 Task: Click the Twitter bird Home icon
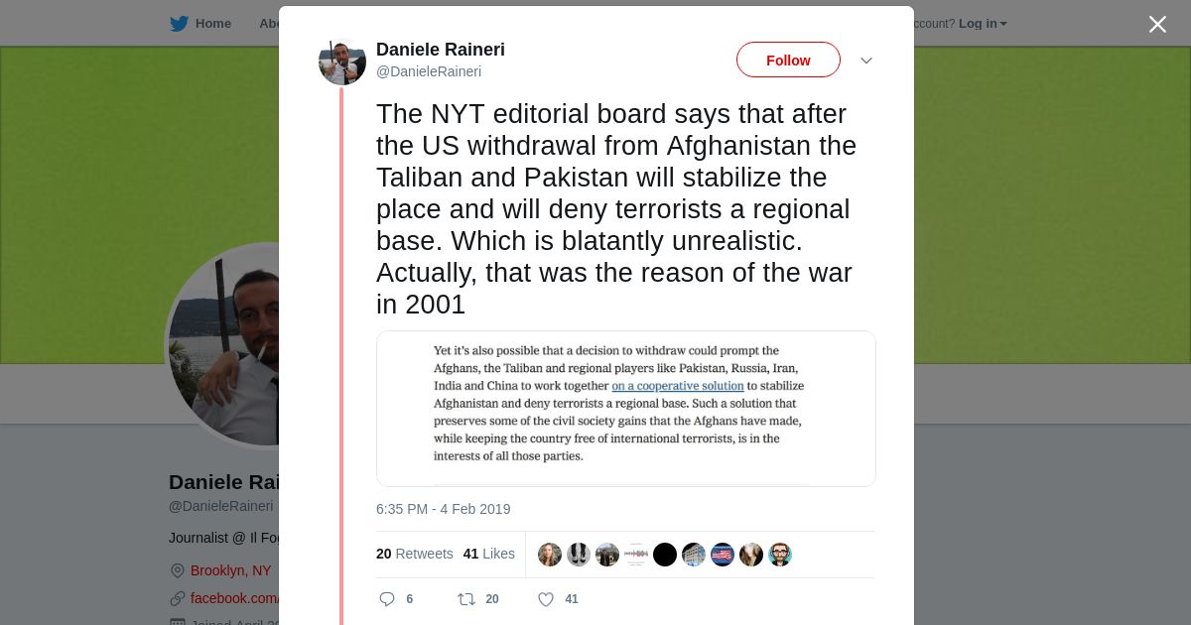(x=179, y=24)
